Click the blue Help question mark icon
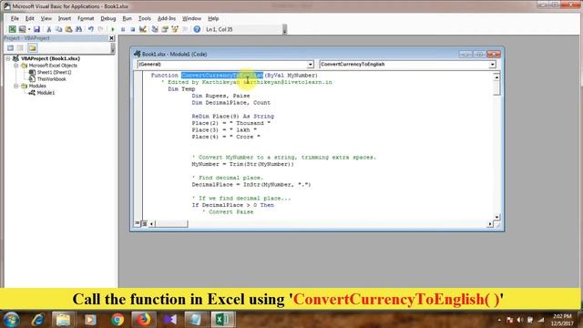 (197, 29)
